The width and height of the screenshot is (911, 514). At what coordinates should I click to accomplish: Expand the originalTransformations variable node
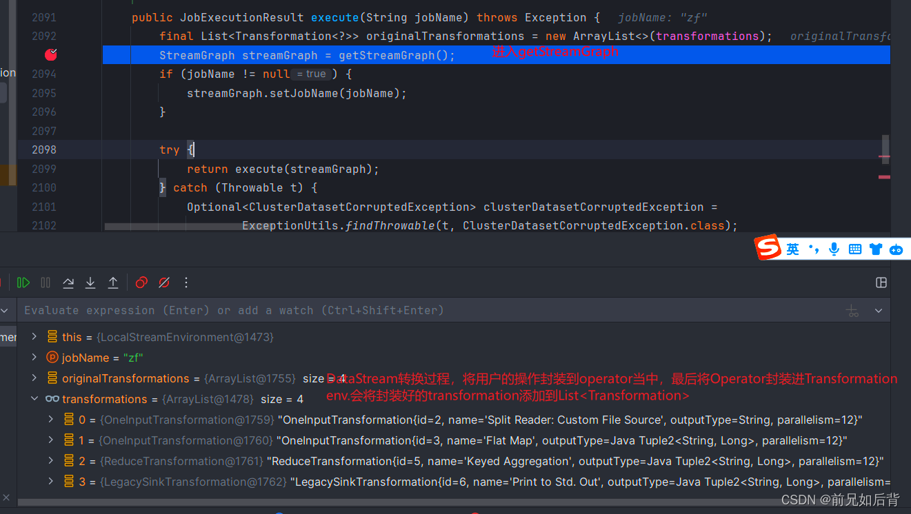34,378
